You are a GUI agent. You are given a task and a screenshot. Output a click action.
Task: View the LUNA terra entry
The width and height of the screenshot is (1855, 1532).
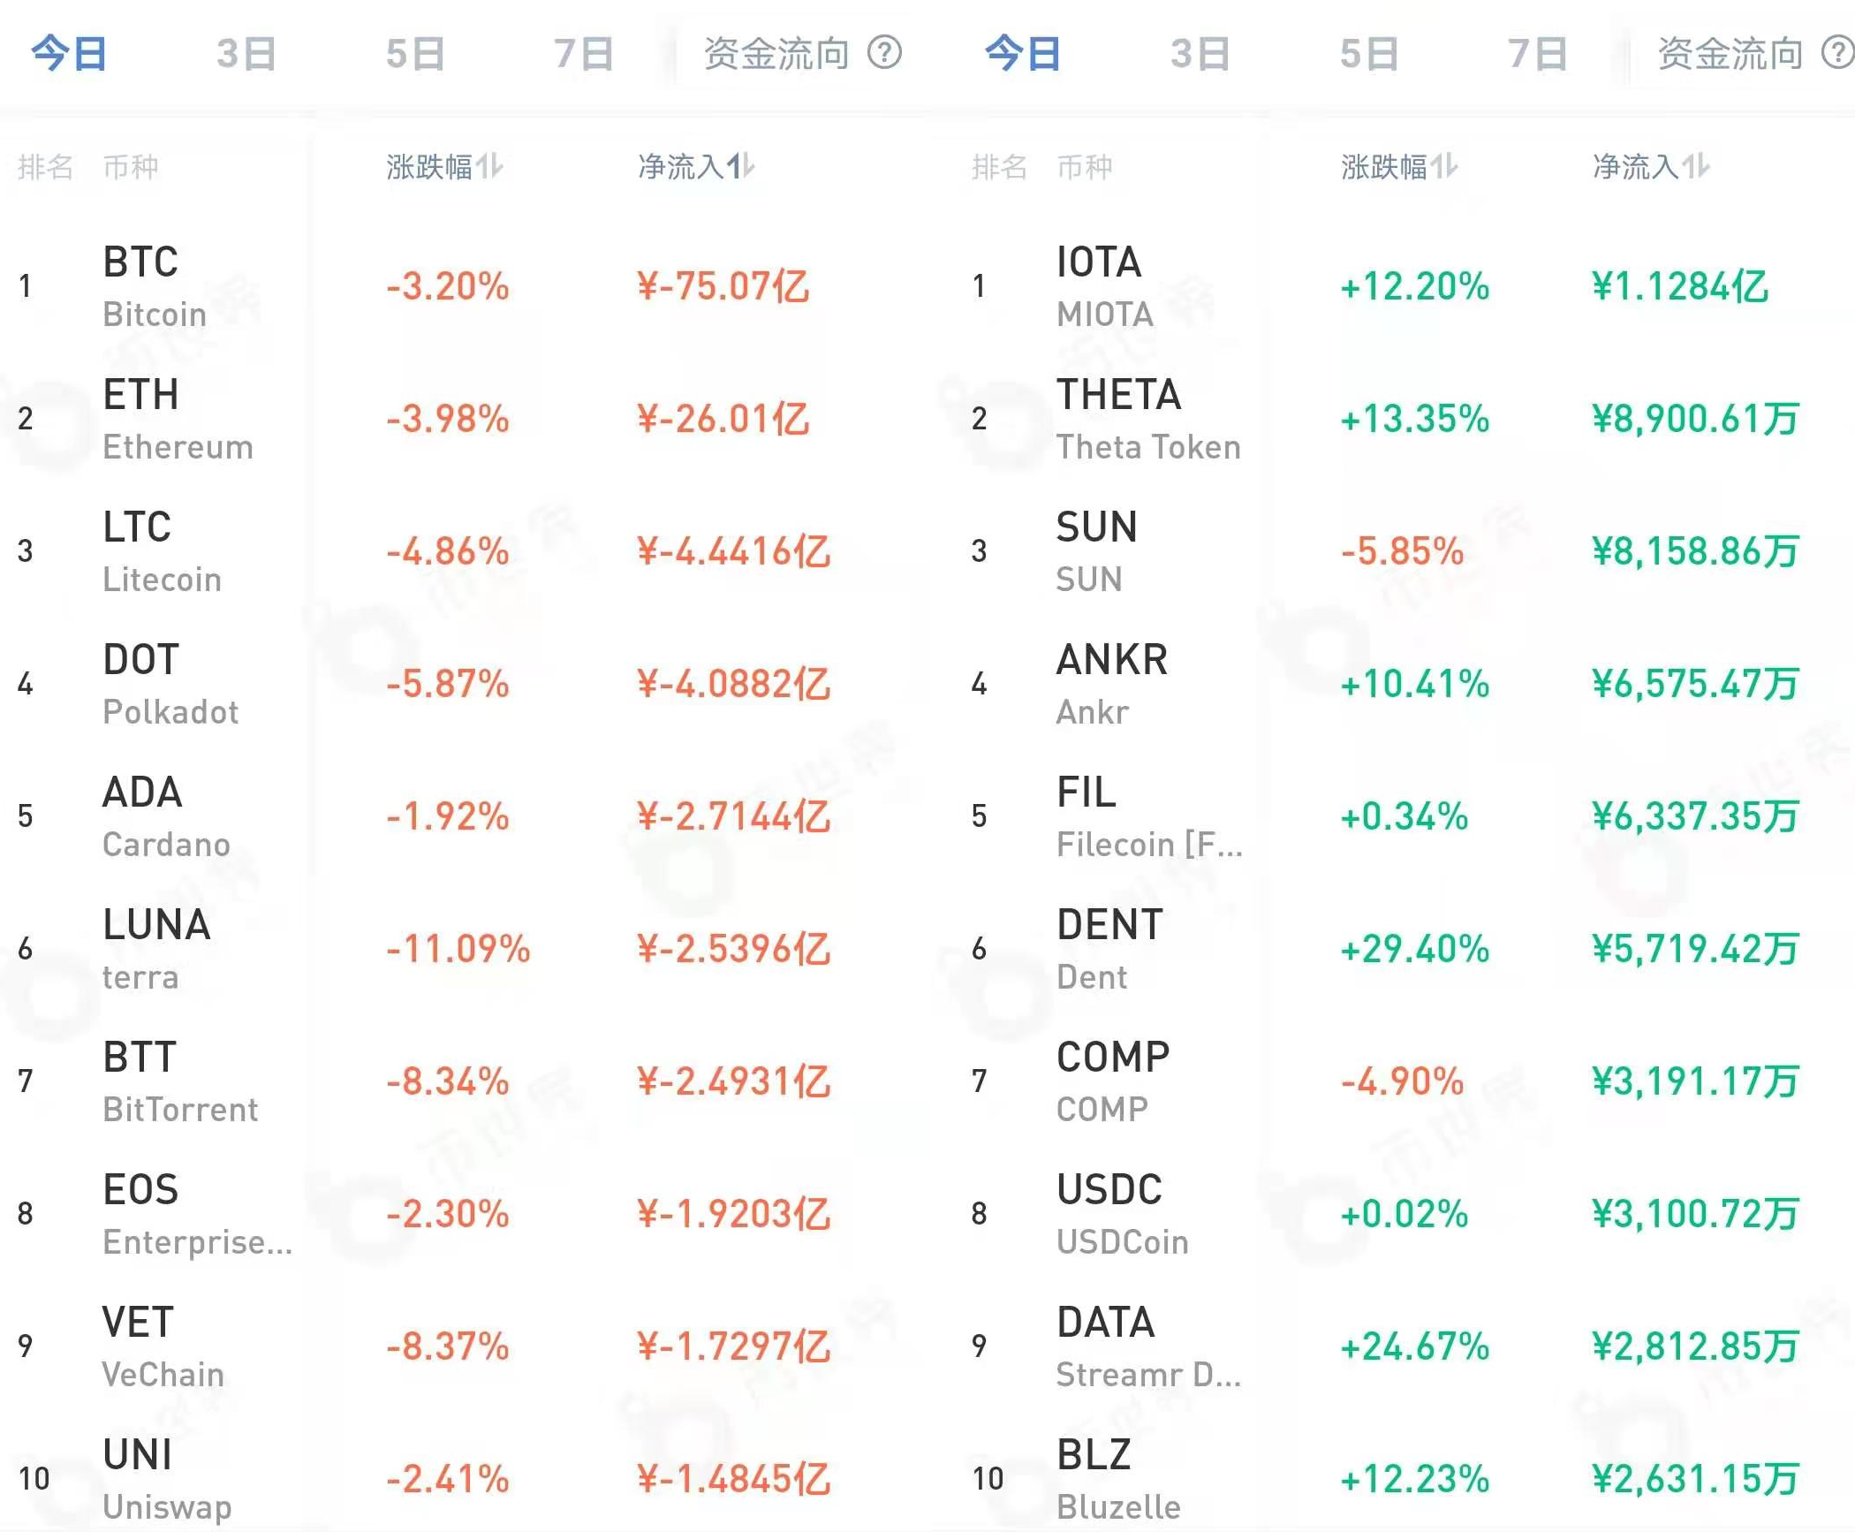click(159, 948)
